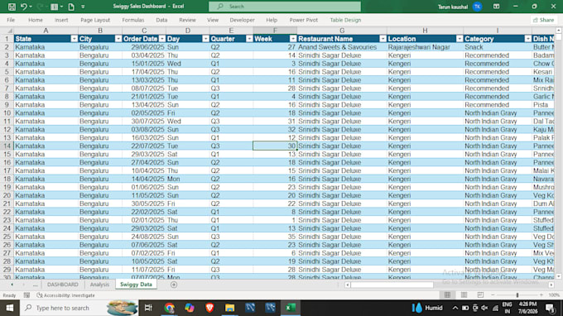
Task: Click the 100% zoom level
Action: (554, 294)
